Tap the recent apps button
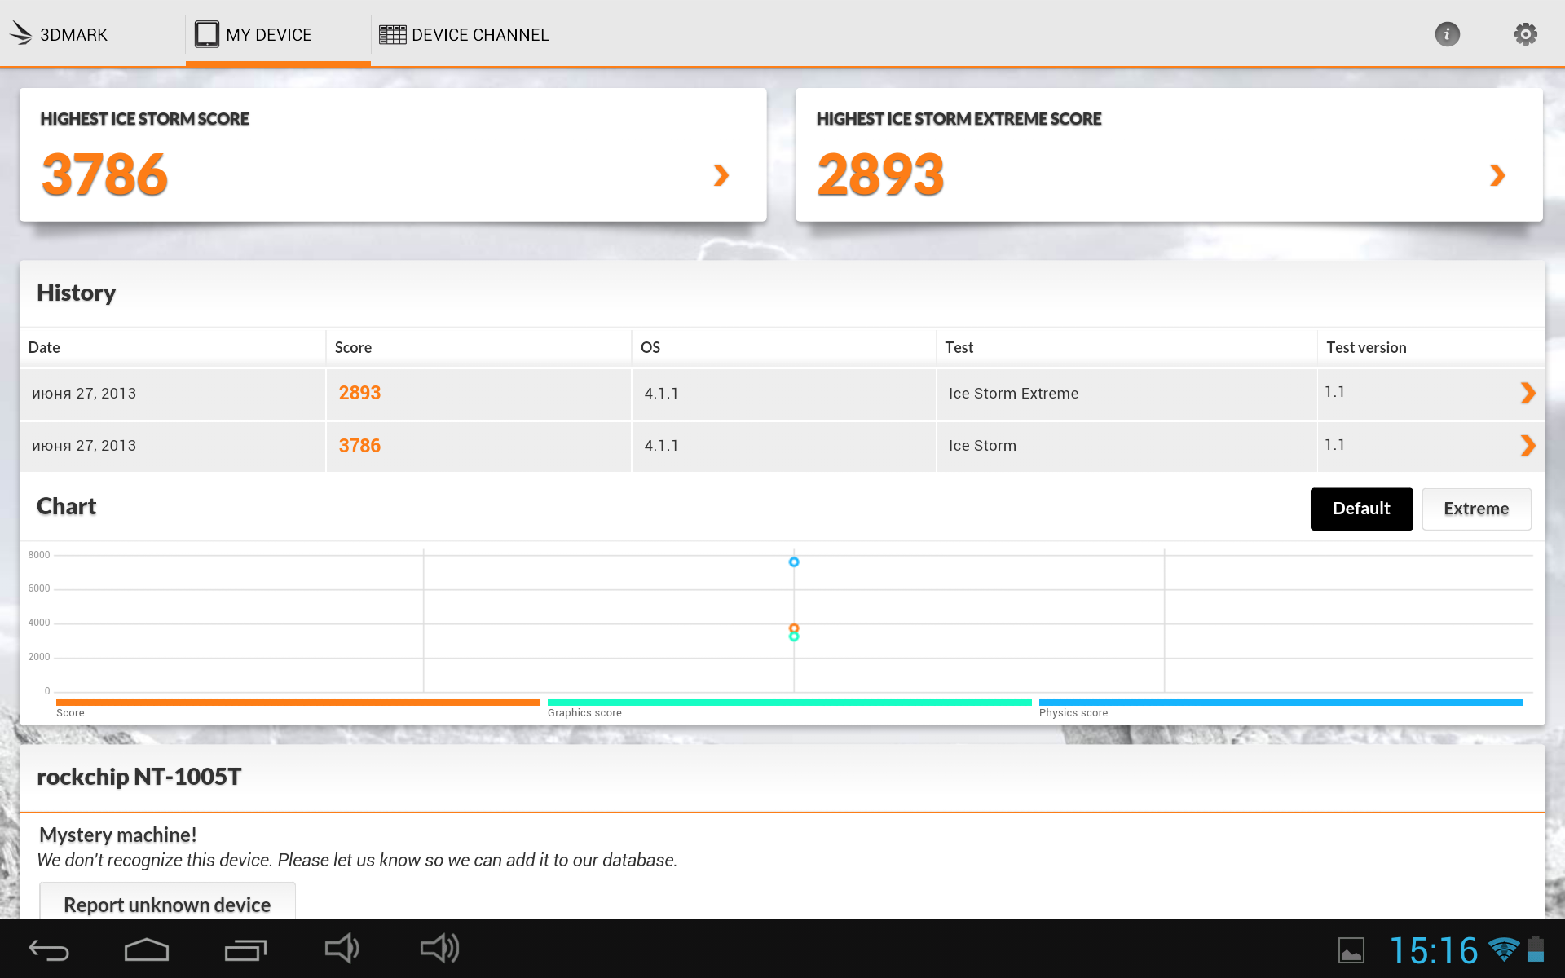The height and width of the screenshot is (978, 1565). point(245,949)
